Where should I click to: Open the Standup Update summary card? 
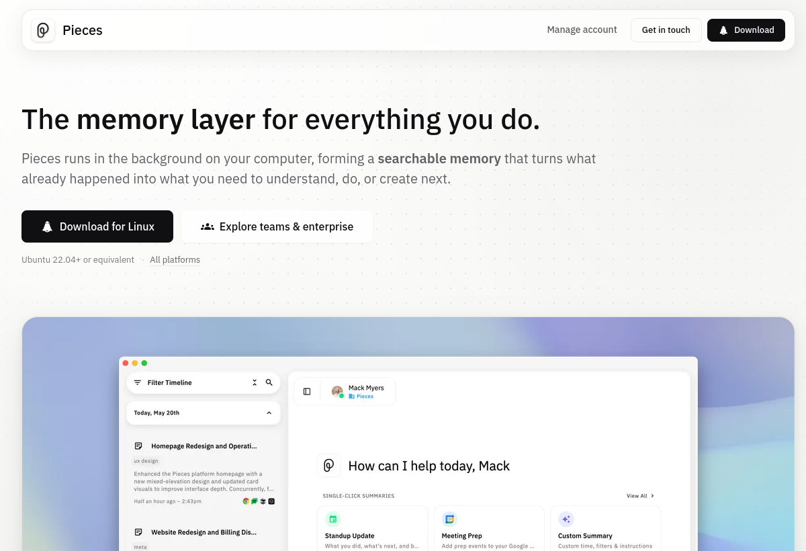click(x=372, y=529)
